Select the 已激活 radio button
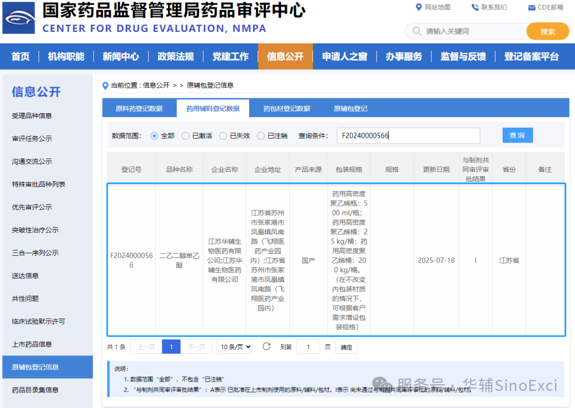The image size is (575, 408). (186, 136)
